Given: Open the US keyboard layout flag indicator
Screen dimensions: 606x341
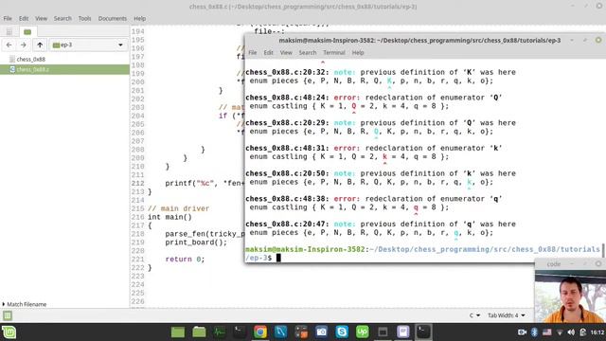Looking at the screenshot, I should tap(547, 332).
